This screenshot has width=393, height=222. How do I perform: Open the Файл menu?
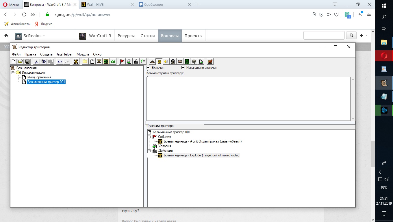coord(16,54)
